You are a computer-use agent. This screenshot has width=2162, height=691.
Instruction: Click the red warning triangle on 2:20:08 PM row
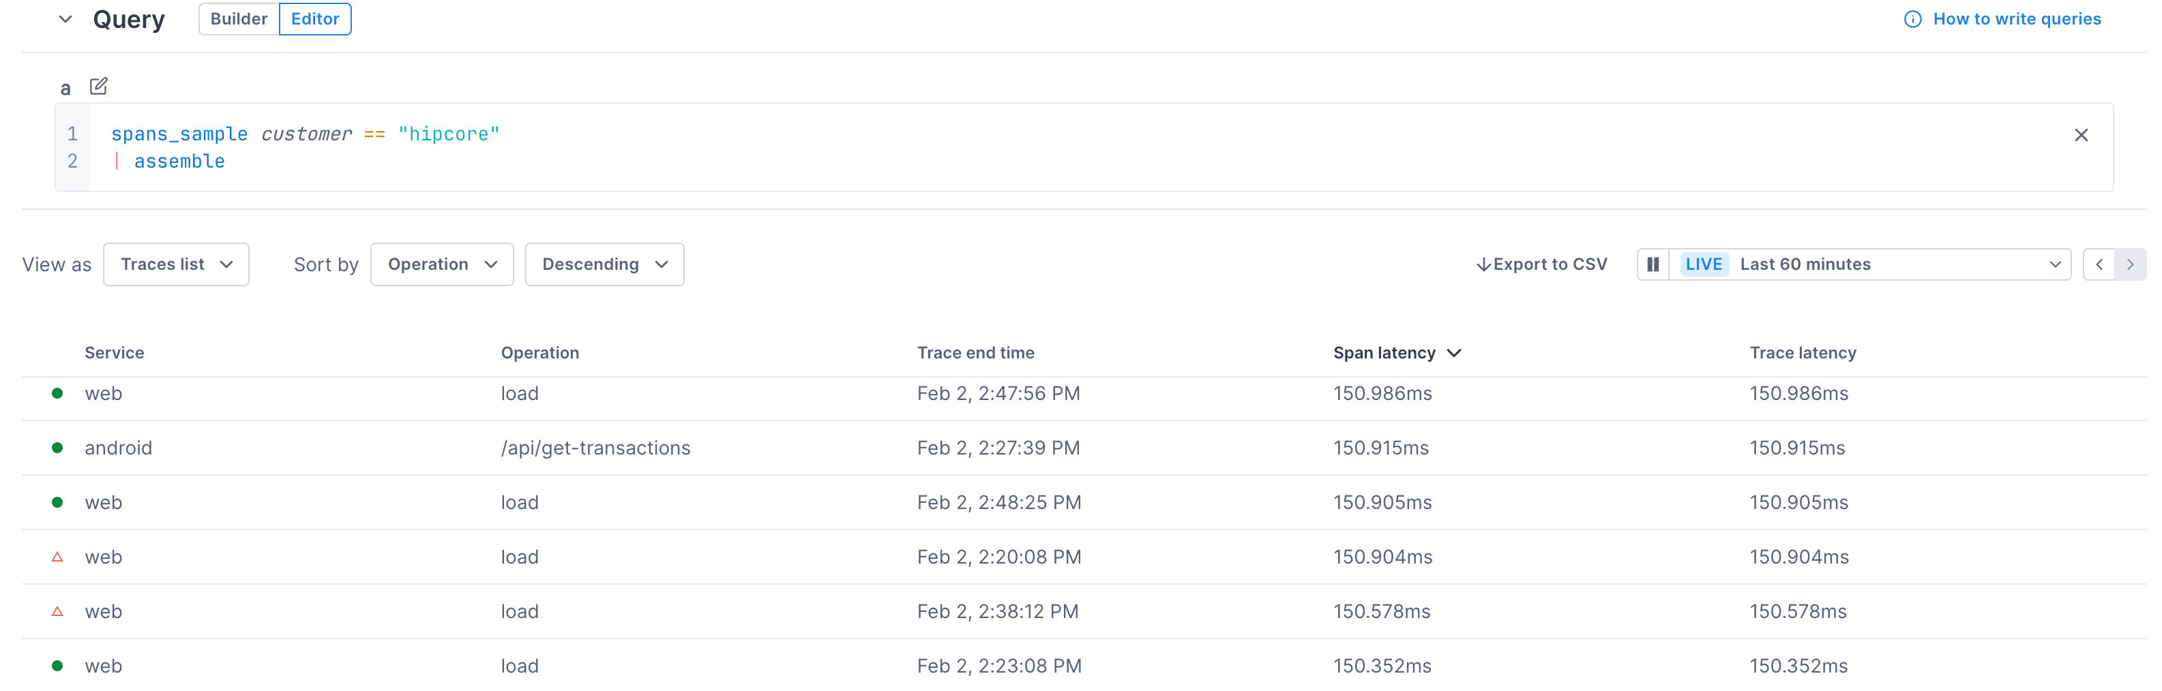pyautogui.click(x=57, y=557)
